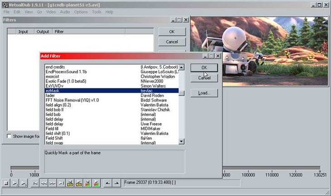Open the Audio menu
This screenshot has width=331, height=196.
click(x=64, y=12)
